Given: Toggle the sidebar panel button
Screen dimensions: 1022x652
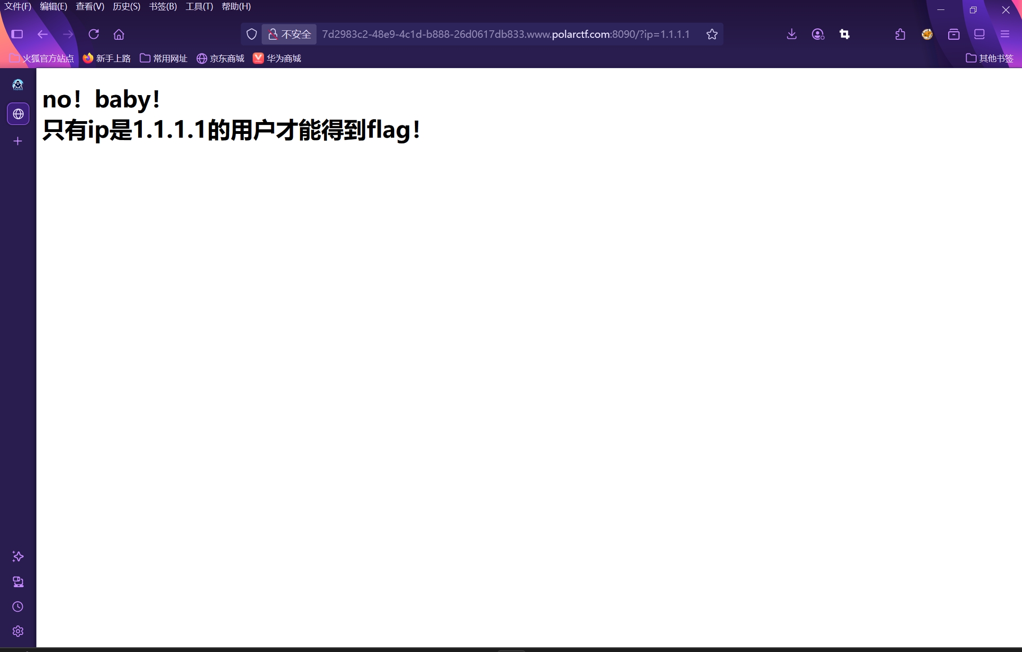Looking at the screenshot, I should click(17, 34).
